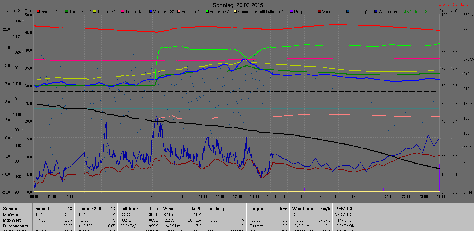The image size is (474, 231).
Task: Click the Temp. +200 table header
Action: 89,209
